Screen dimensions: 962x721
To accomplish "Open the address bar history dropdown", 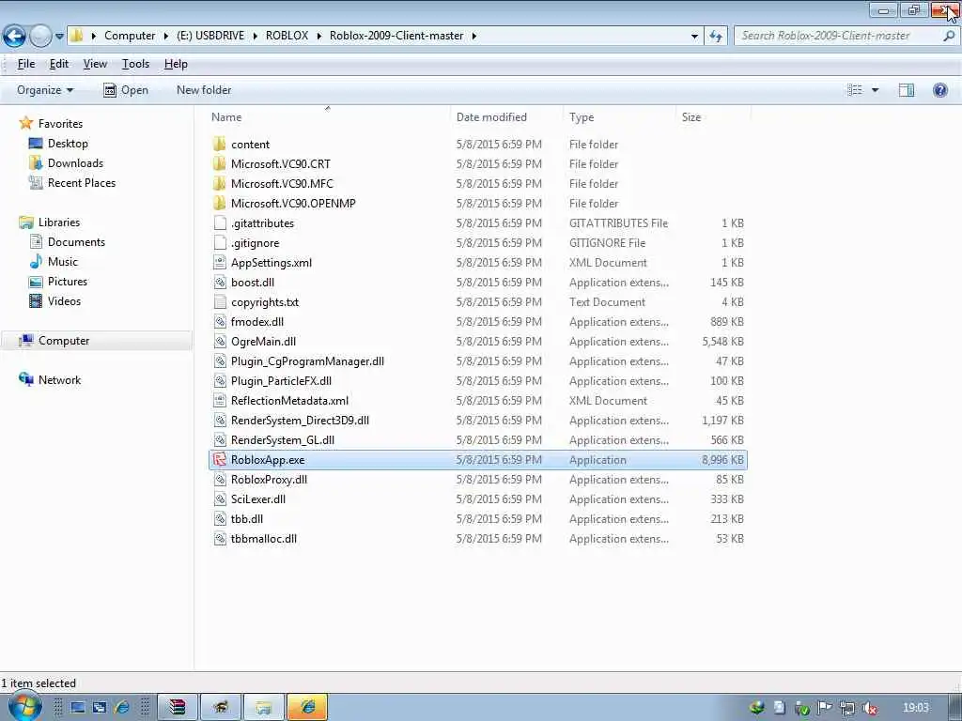I will [694, 37].
